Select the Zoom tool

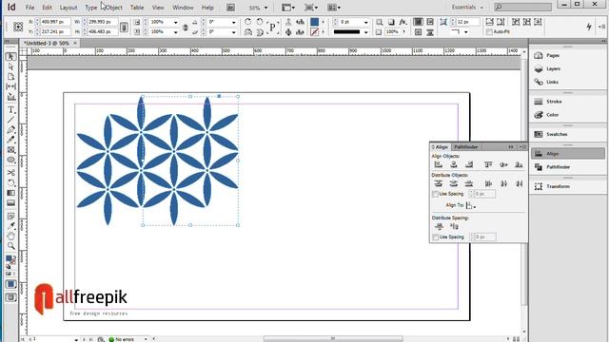point(10,246)
